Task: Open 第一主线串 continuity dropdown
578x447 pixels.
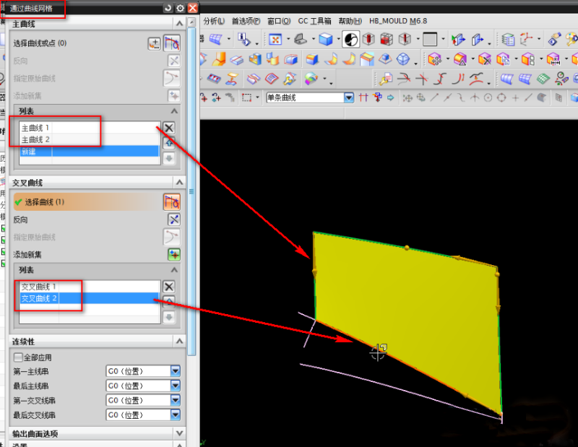Action: (x=175, y=371)
